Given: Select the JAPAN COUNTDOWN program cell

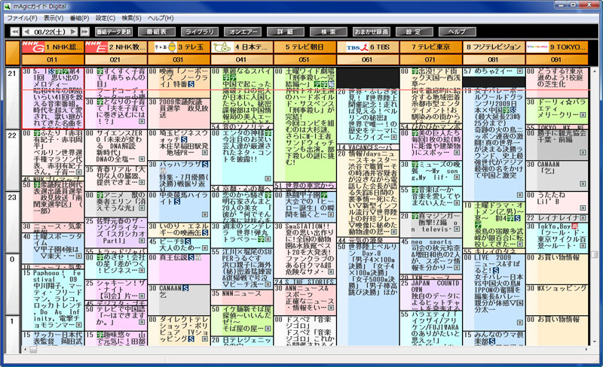Looking at the screenshot, I should click(430, 295).
